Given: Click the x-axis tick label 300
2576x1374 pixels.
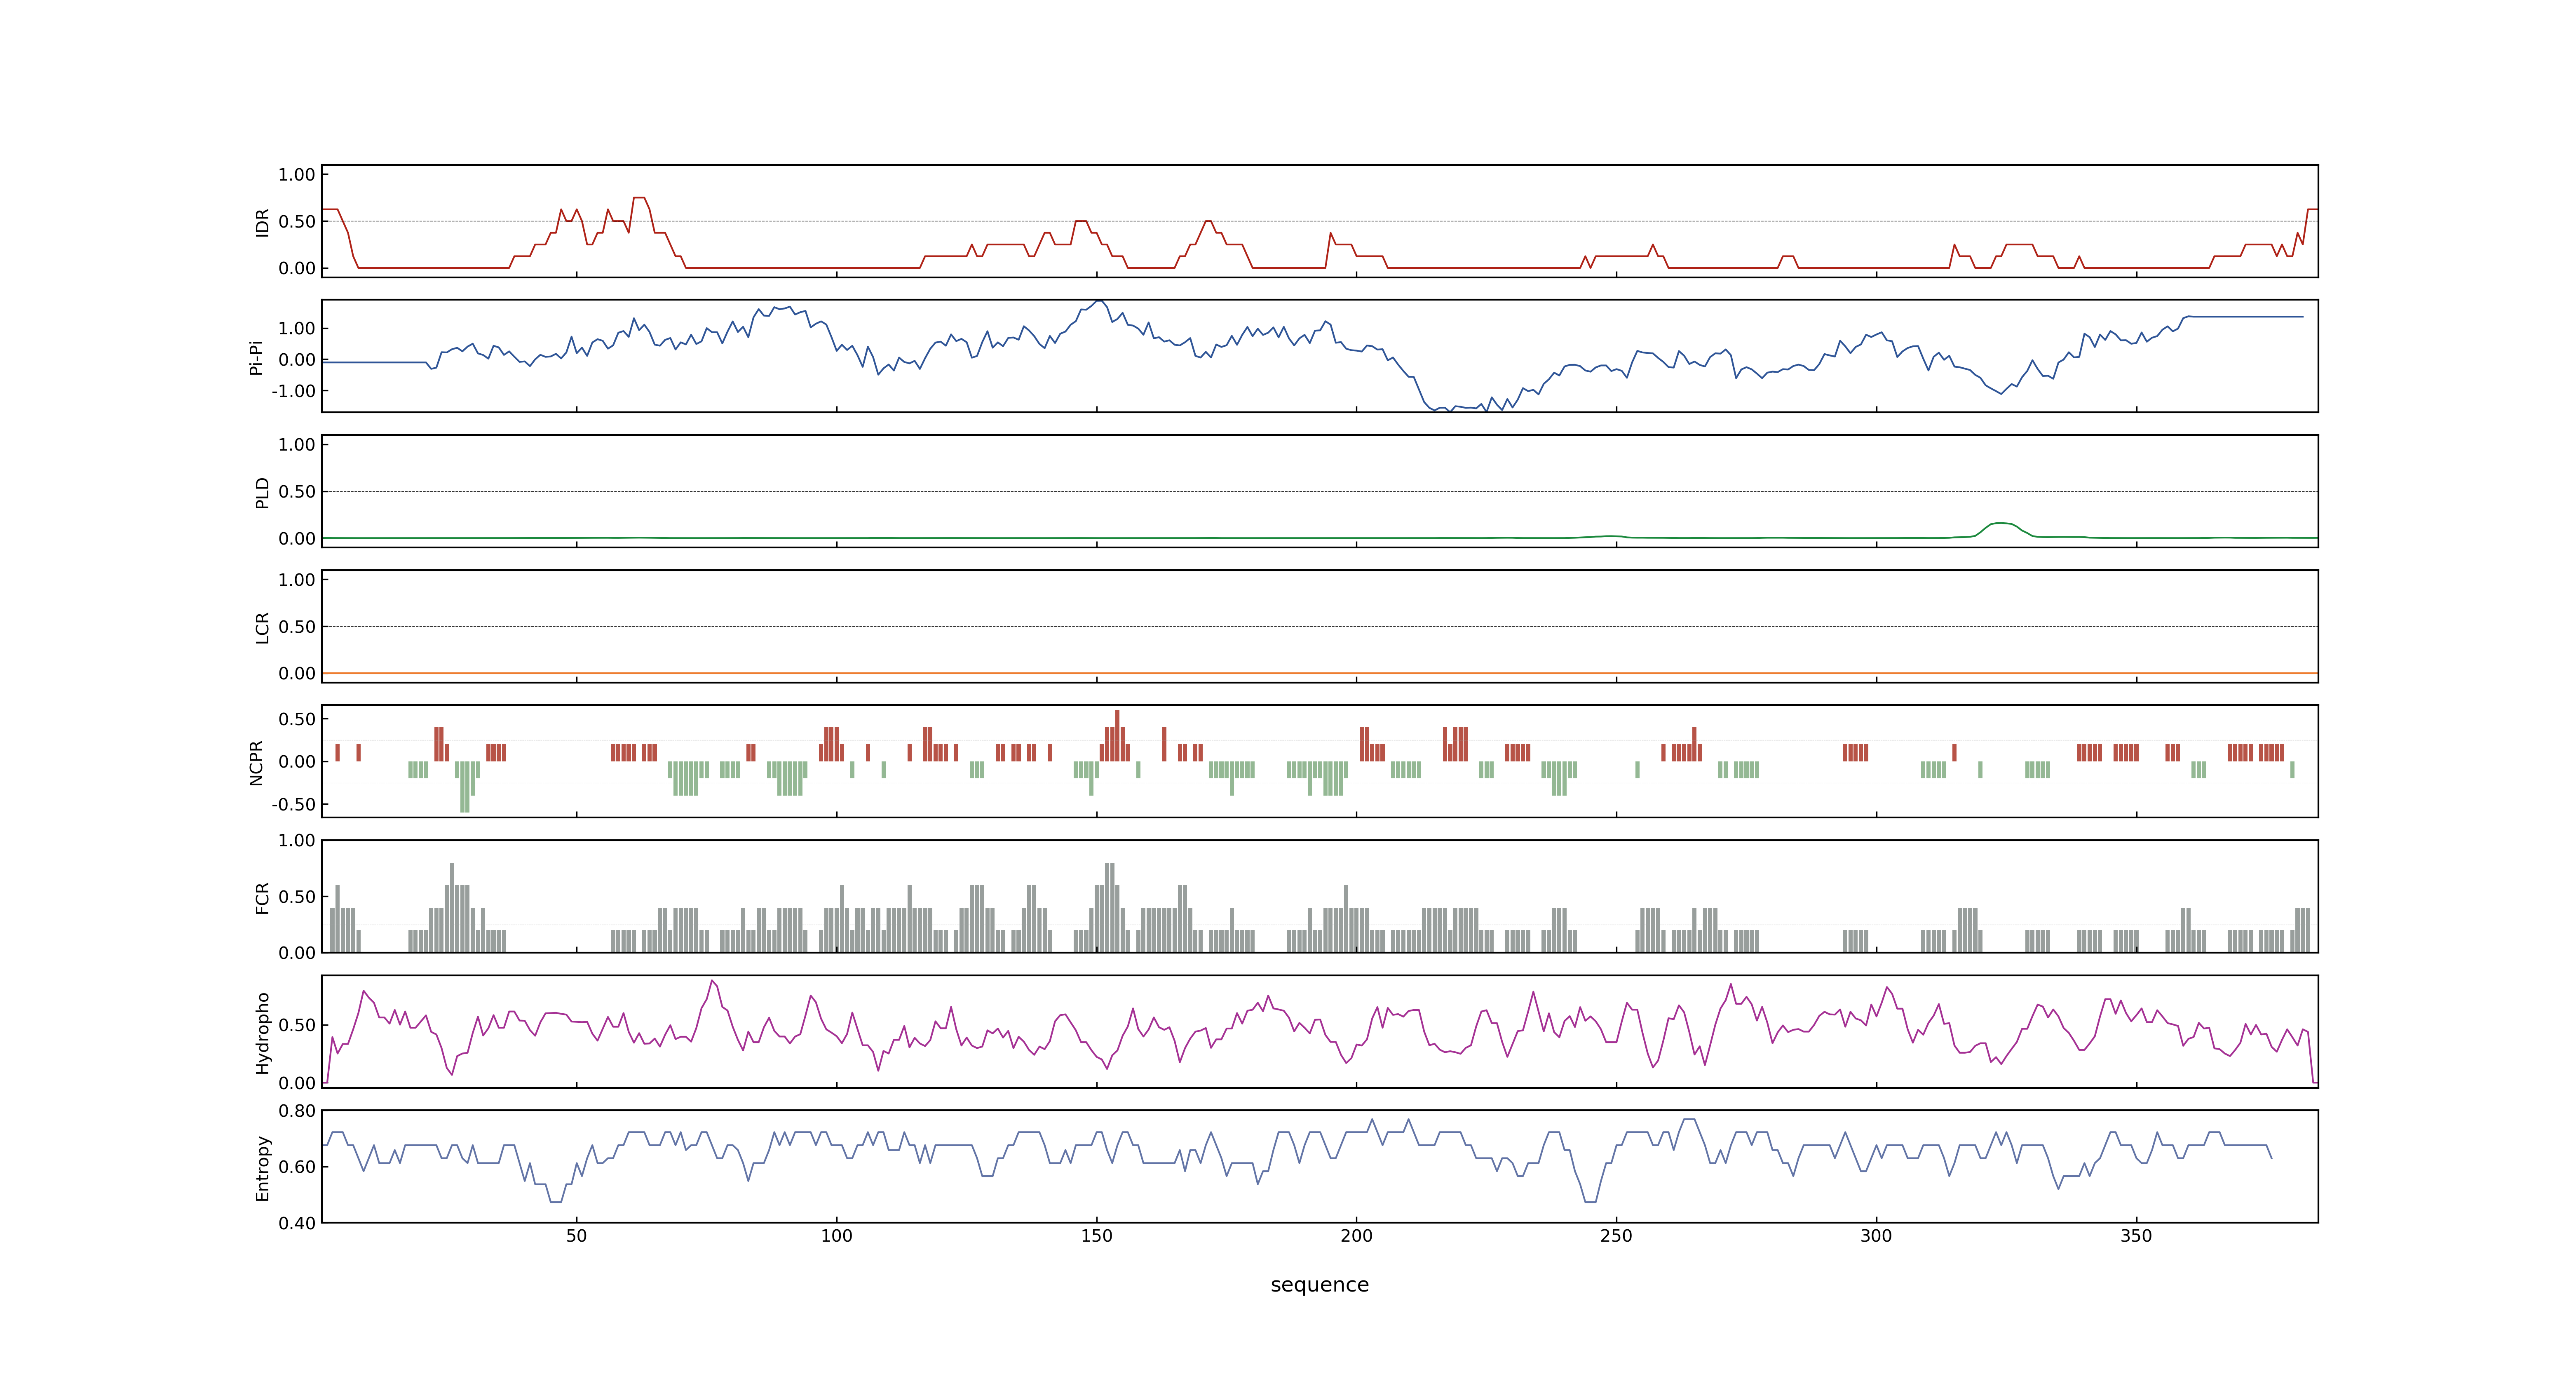Looking at the screenshot, I should [x=1876, y=1236].
